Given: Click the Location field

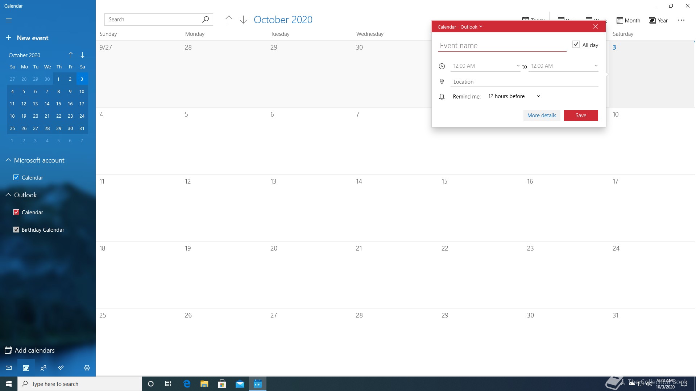Looking at the screenshot, I should coord(525,82).
